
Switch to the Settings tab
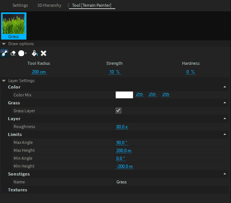[x=20, y=6]
